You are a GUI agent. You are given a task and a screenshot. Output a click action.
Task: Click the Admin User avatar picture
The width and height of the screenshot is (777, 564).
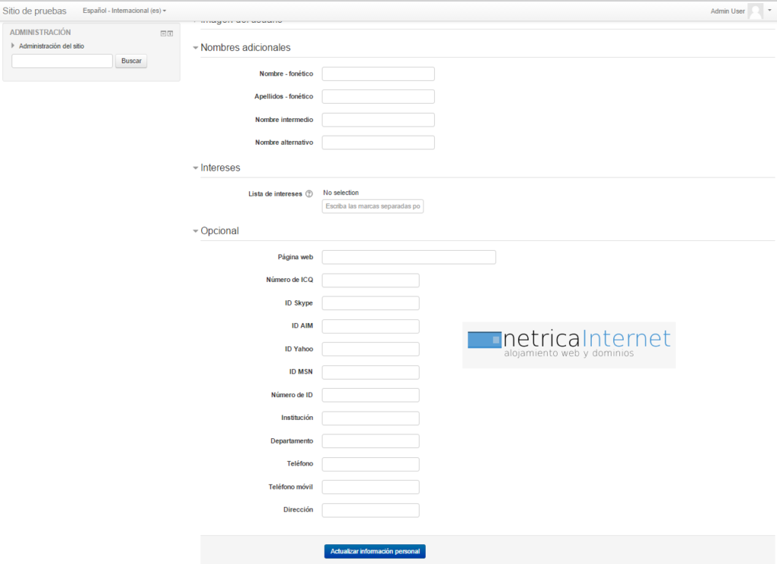pos(755,11)
